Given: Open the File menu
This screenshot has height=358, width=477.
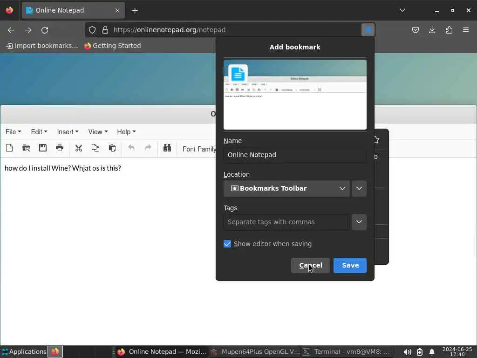Looking at the screenshot, I should point(14,132).
